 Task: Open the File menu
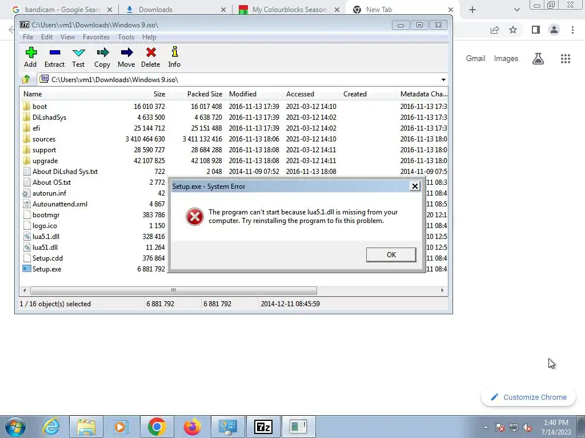28,37
